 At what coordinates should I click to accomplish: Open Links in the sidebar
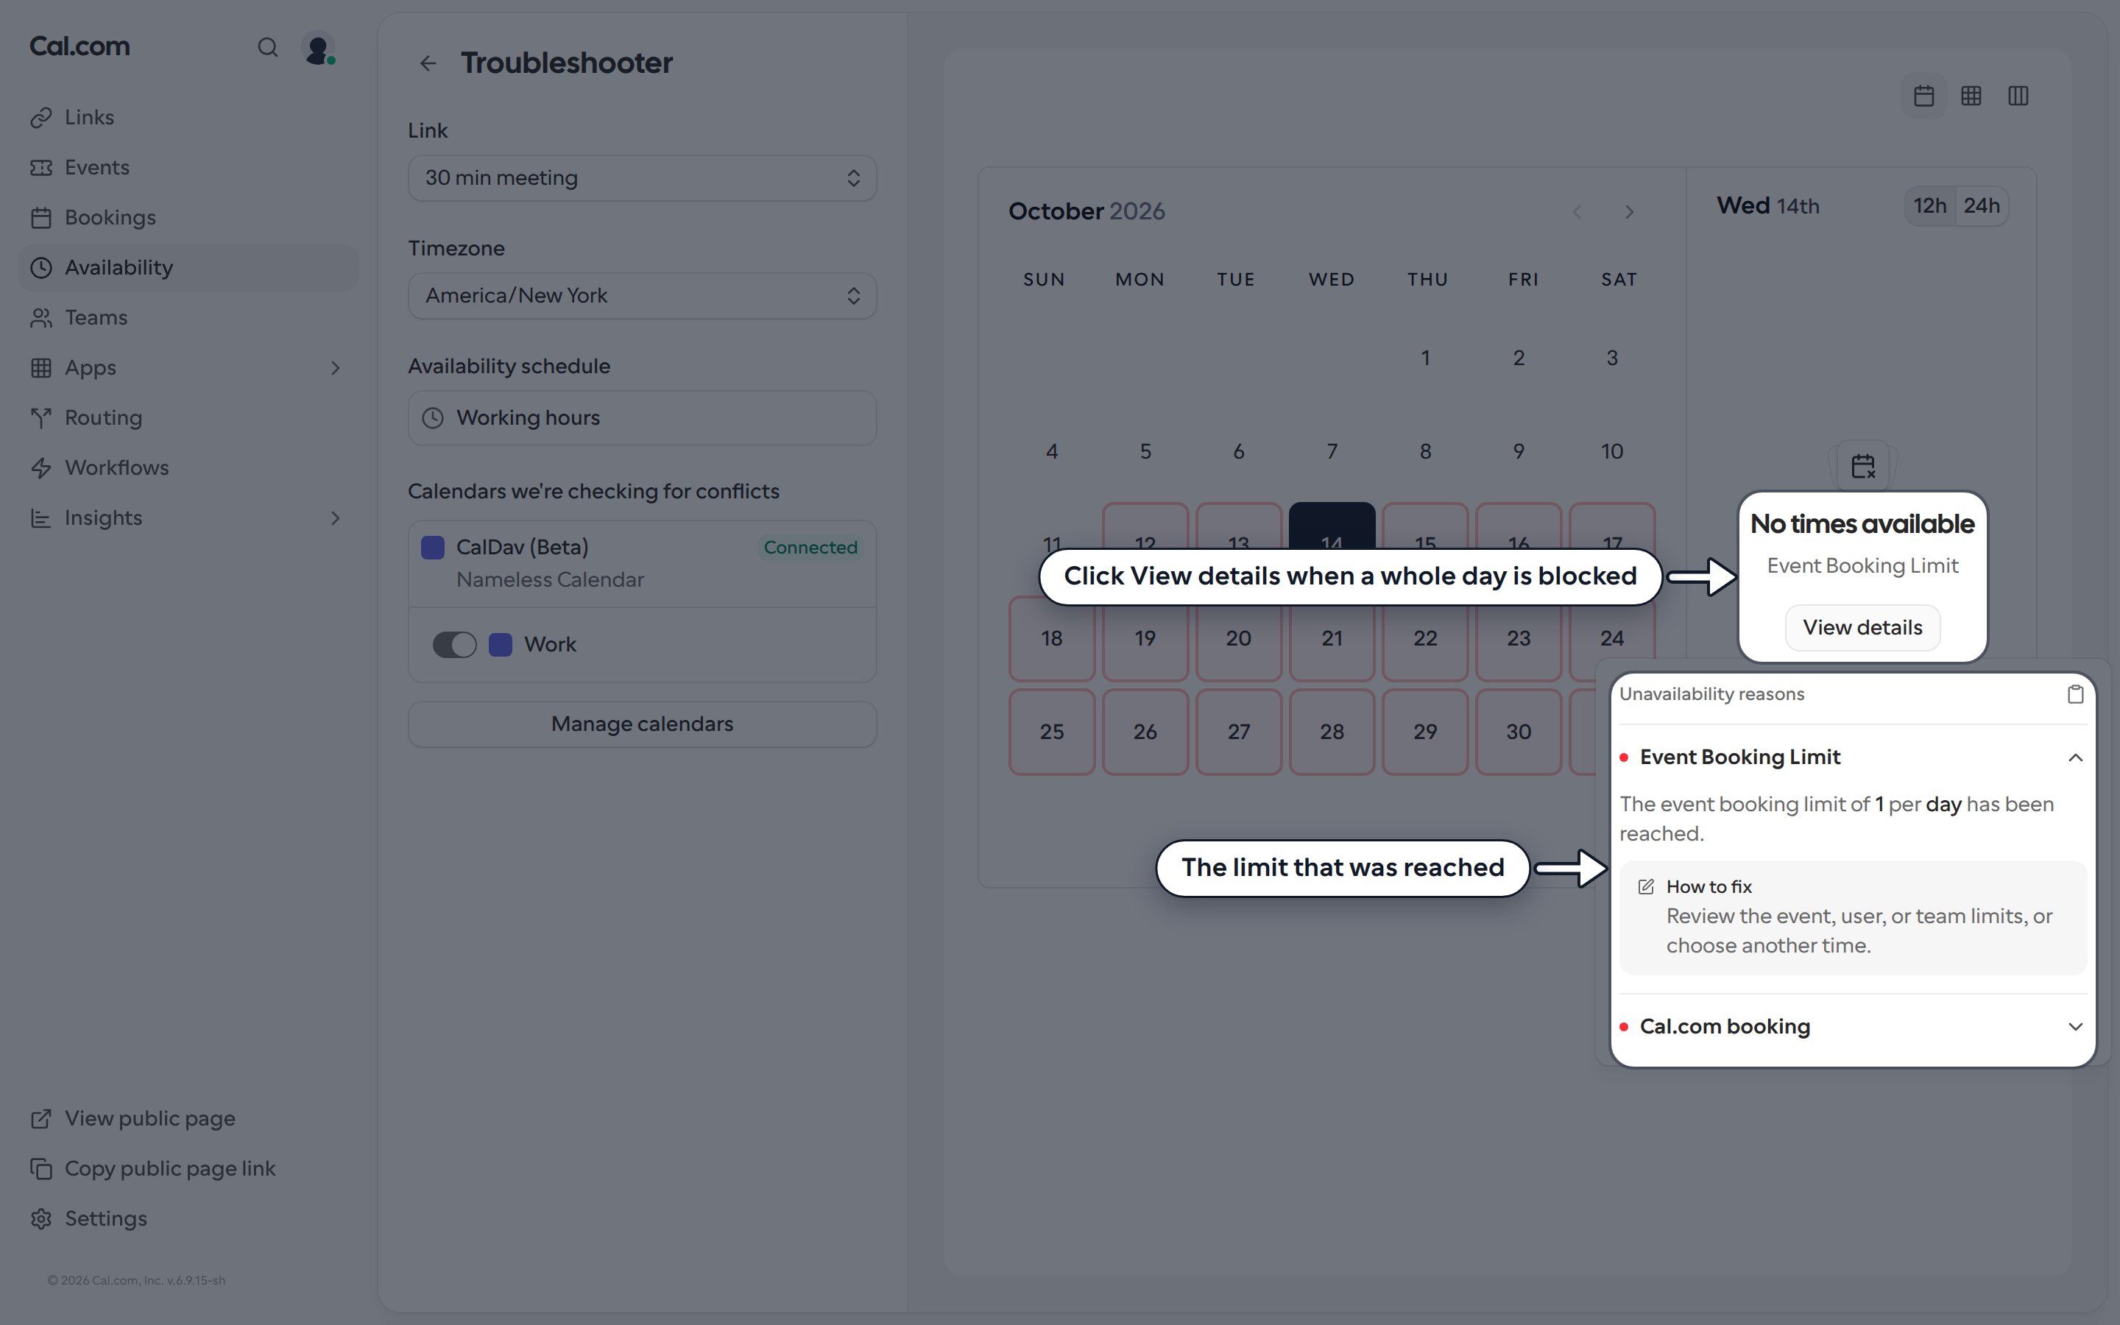coord(188,118)
